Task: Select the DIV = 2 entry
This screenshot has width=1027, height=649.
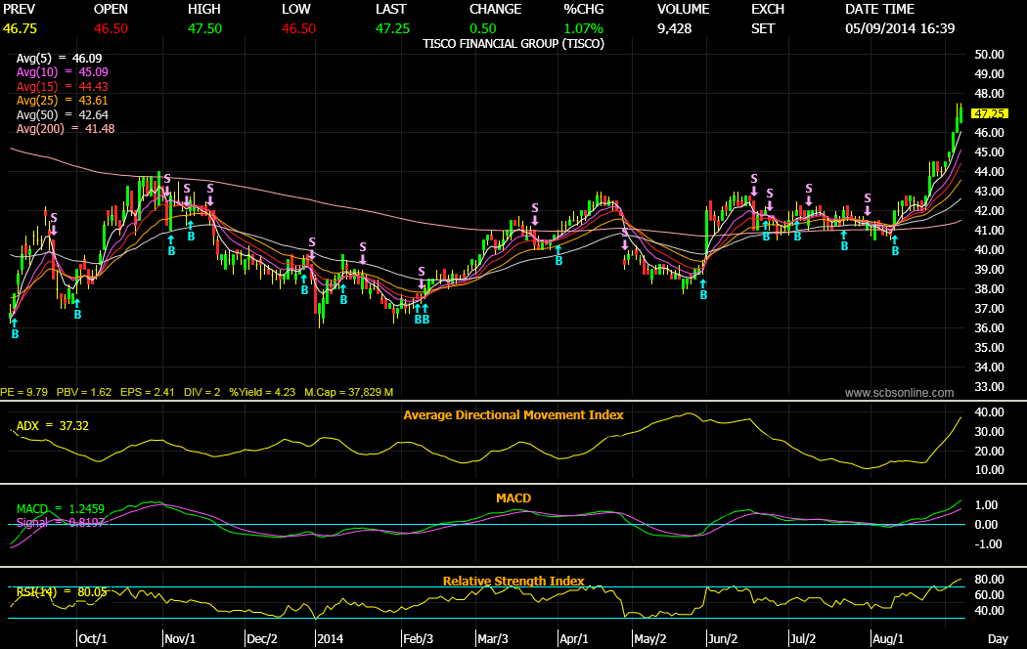Action: [x=201, y=393]
